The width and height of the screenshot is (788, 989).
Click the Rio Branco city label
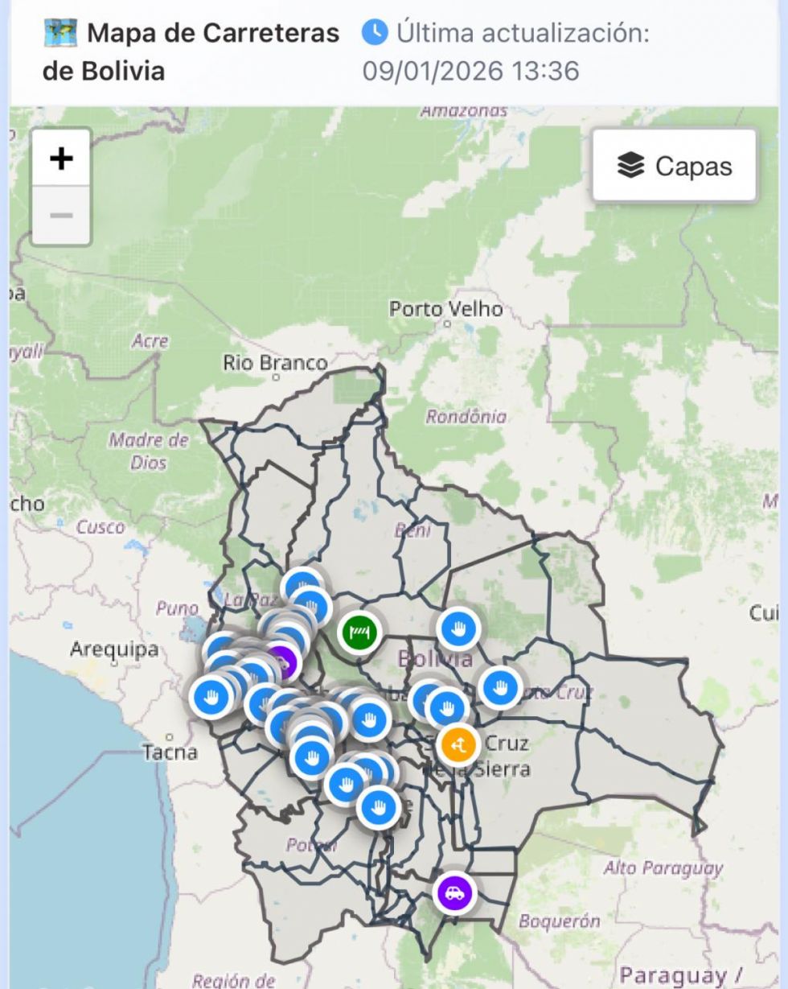(275, 363)
